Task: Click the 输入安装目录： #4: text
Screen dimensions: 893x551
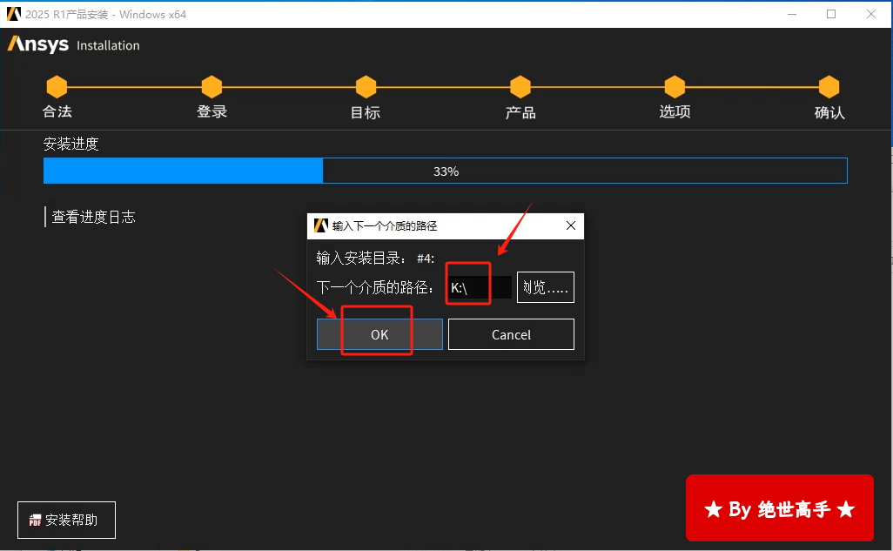Action: pos(375,259)
